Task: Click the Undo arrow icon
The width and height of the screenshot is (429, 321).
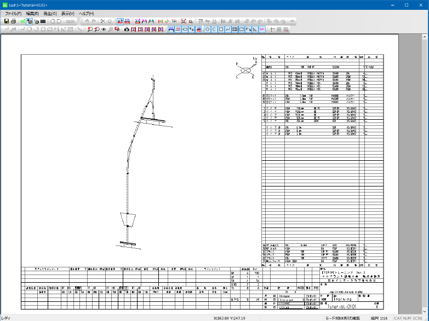Action: point(87,21)
